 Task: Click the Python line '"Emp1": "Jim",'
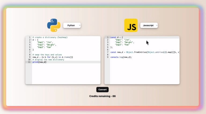point(45,42)
